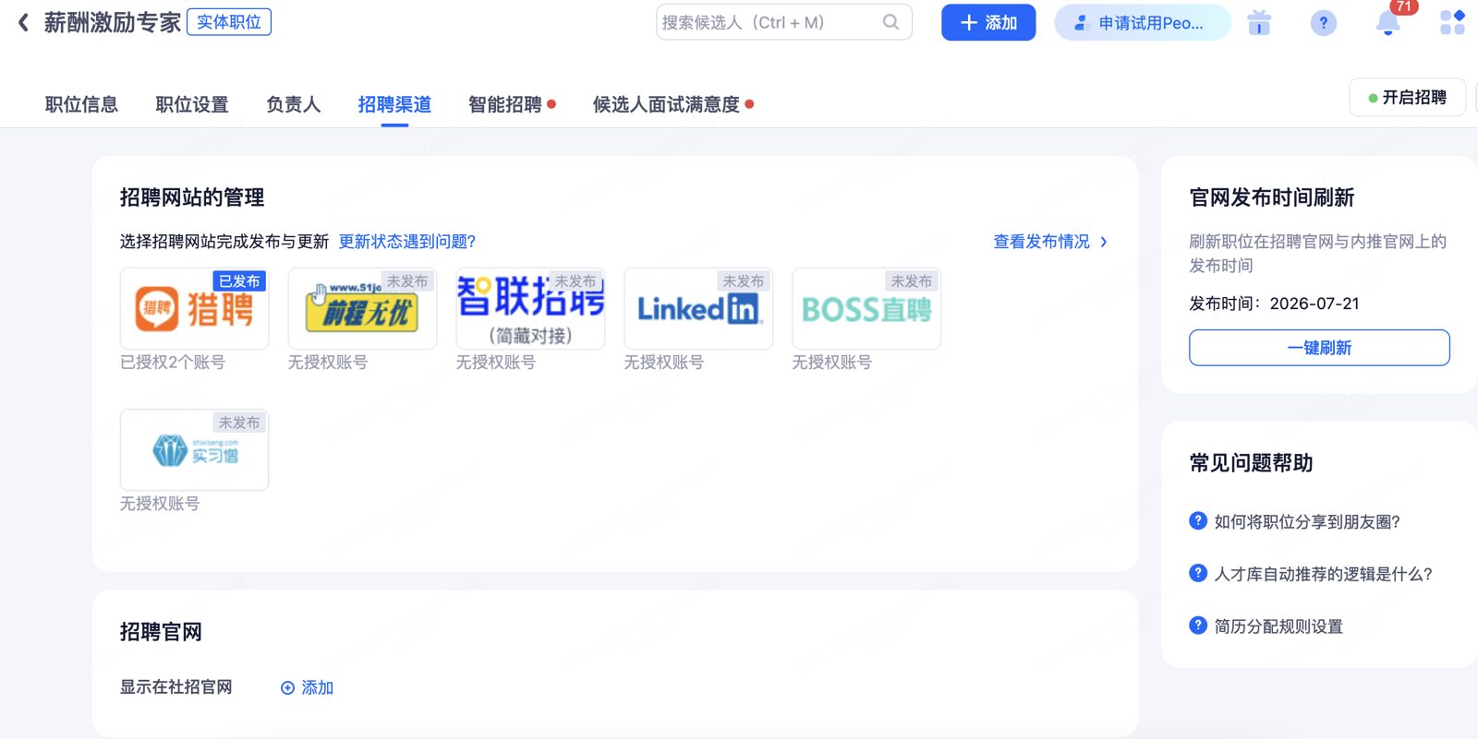This screenshot has width=1478, height=739.
Task: Click the blue 添加 button
Action: [988, 22]
